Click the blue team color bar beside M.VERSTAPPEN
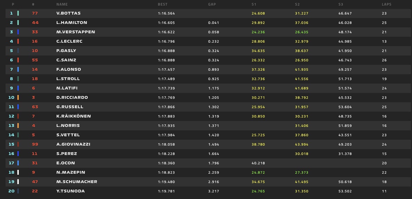Viewport: 412px width, 199px height. pyautogui.click(x=18, y=32)
